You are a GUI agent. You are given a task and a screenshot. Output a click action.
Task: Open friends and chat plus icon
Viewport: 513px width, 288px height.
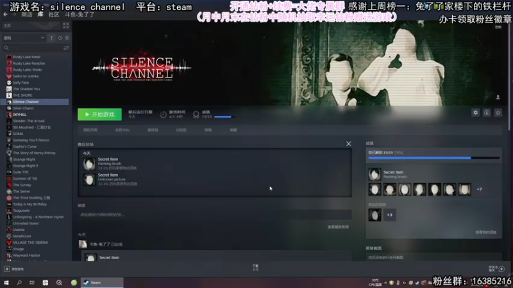point(501,269)
